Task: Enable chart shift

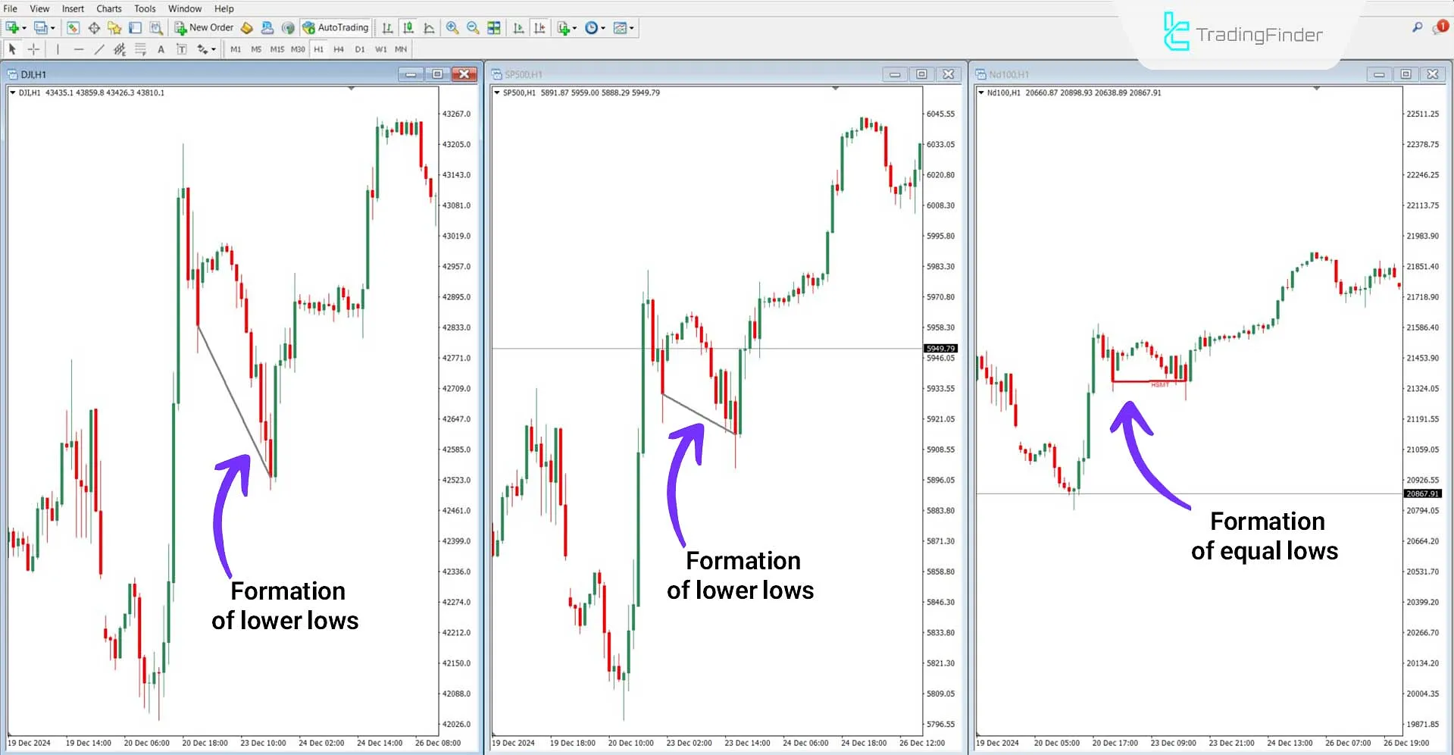Action: coord(539,27)
